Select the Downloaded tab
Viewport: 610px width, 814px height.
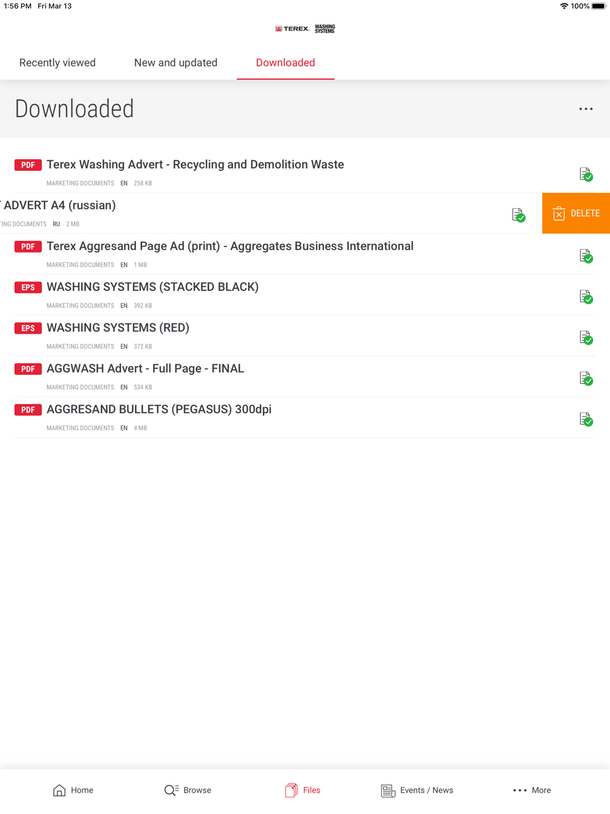coord(285,63)
